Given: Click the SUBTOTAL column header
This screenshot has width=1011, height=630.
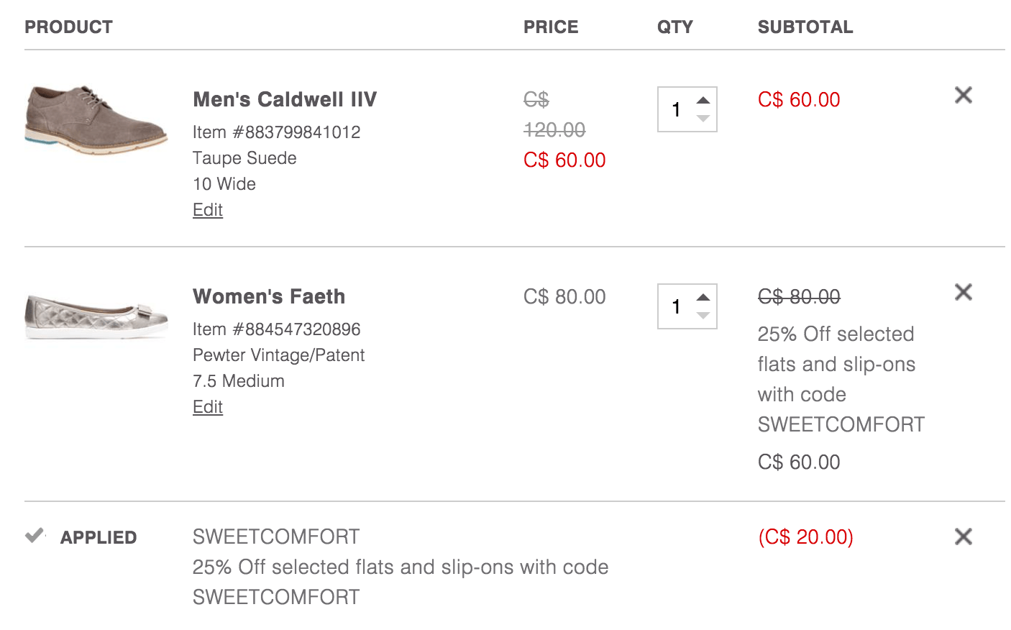Looking at the screenshot, I should tap(805, 27).
